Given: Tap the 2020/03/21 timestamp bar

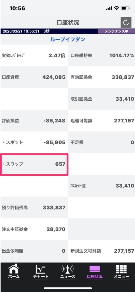Looking at the screenshot, I should [x=49, y=31].
